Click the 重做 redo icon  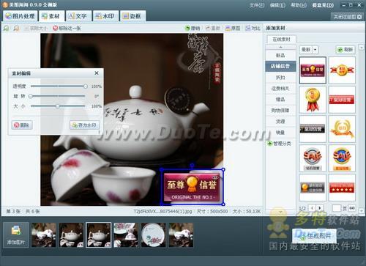click(208, 29)
